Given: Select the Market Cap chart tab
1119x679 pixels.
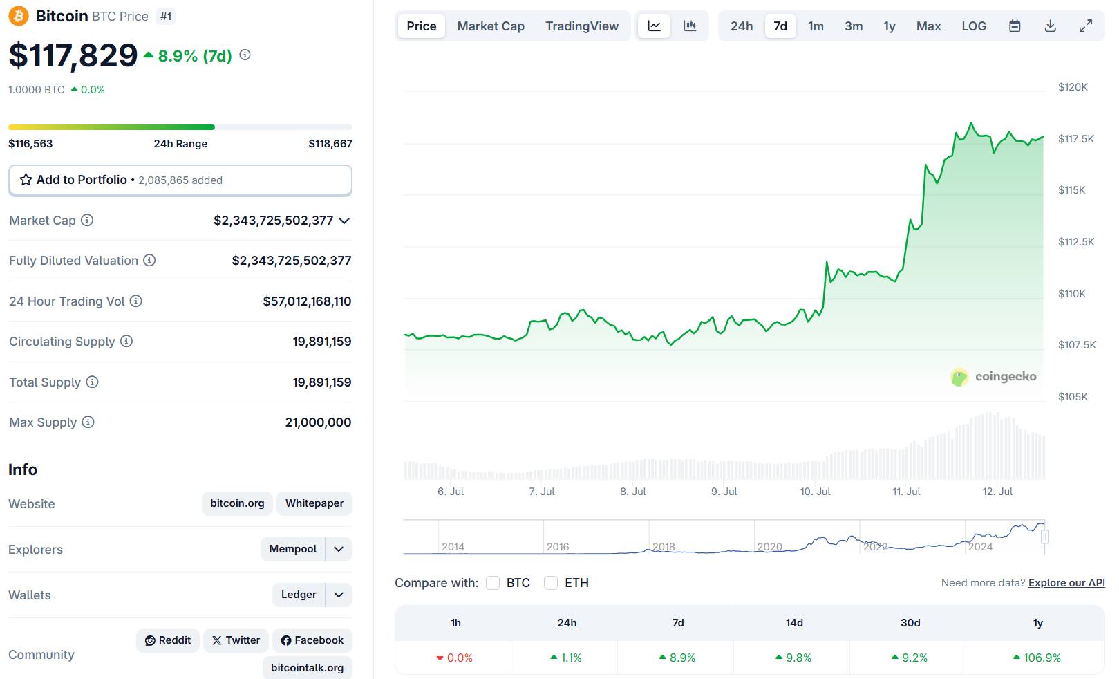Looking at the screenshot, I should 491,26.
